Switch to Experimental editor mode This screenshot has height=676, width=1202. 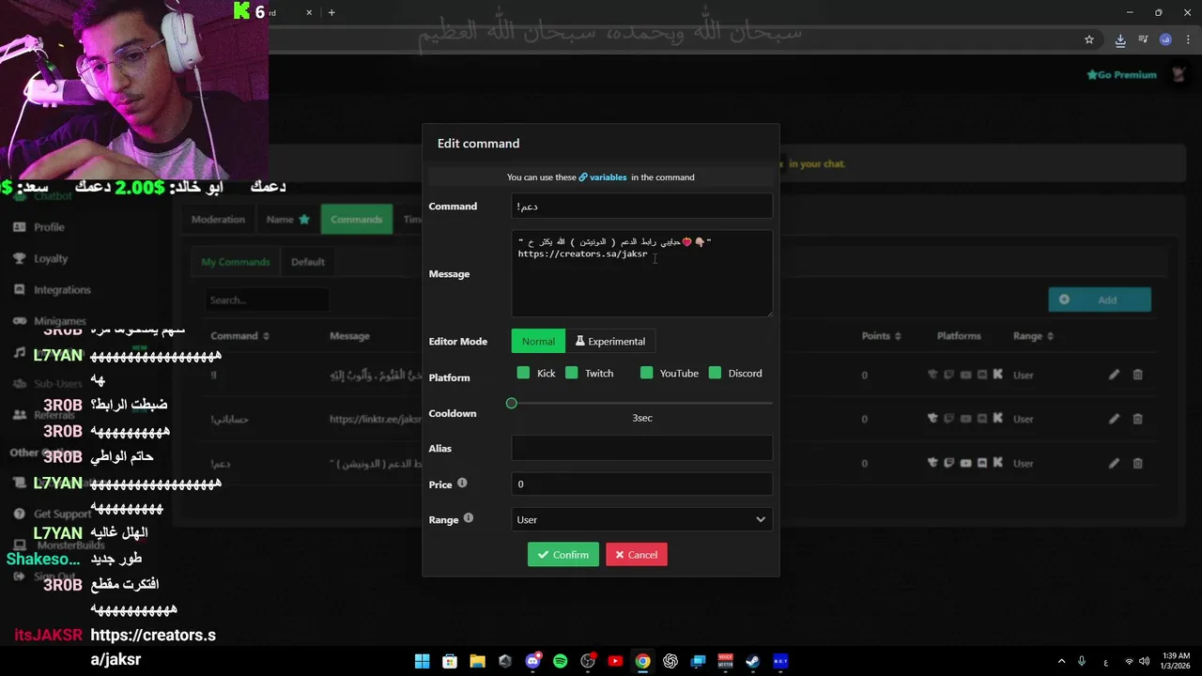pos(610,341)
